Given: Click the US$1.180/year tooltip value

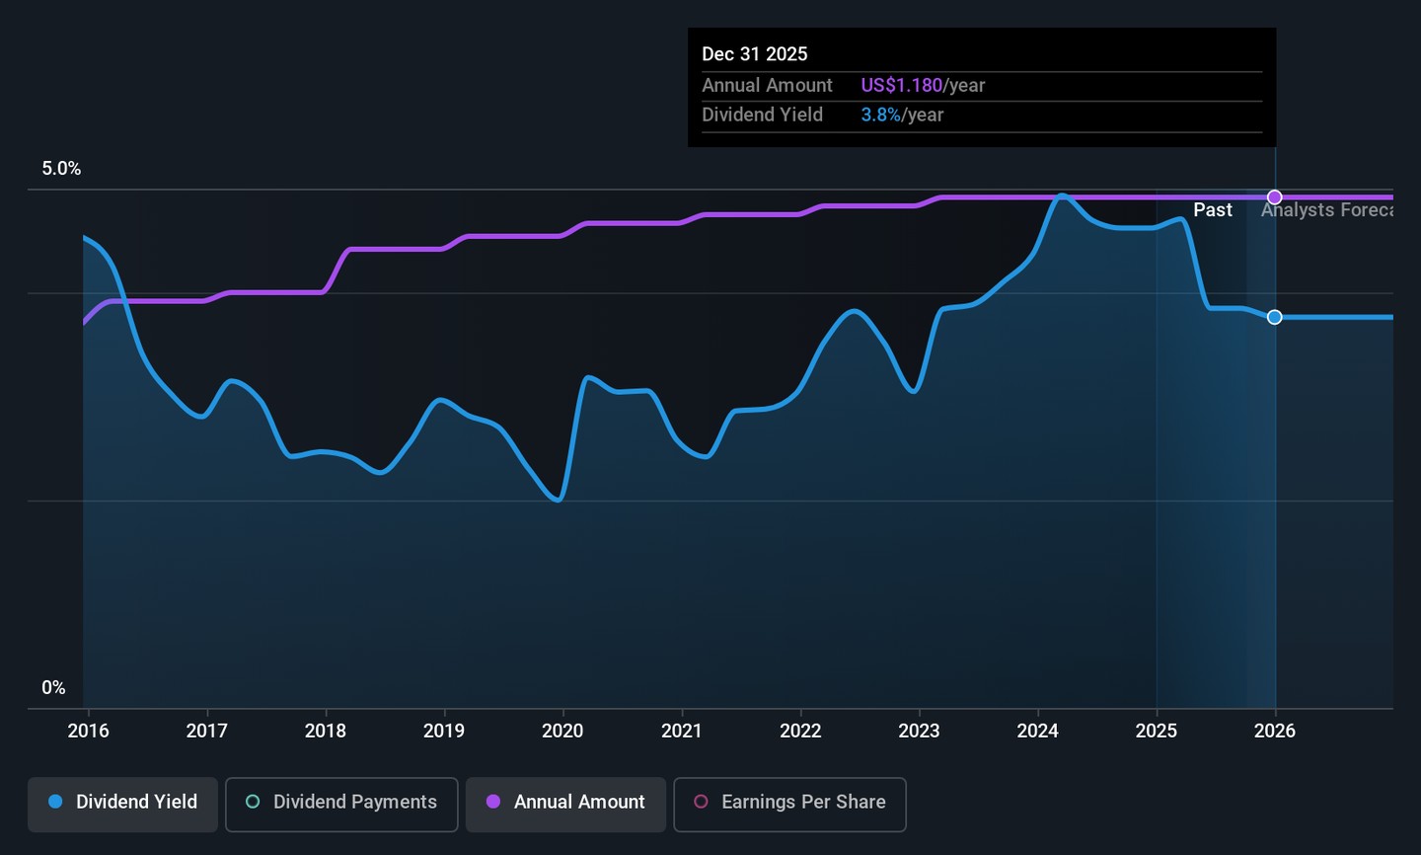Looking at the screenshot, I should point(923,86).
